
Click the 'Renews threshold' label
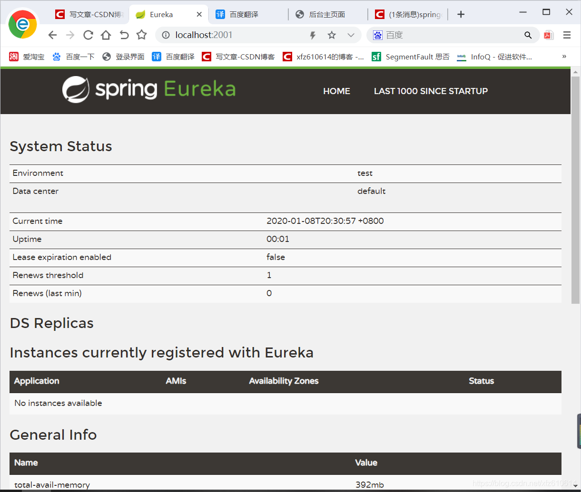(x=48, y=275)
